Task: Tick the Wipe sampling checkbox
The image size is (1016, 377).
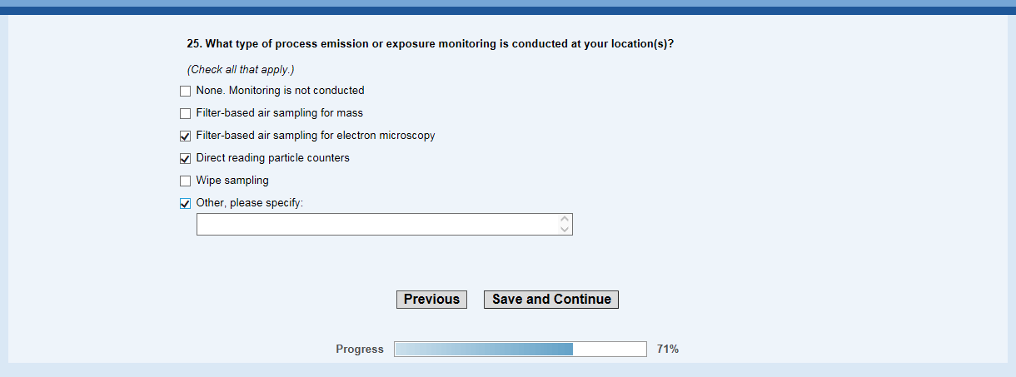Action: tap(185, 181)
